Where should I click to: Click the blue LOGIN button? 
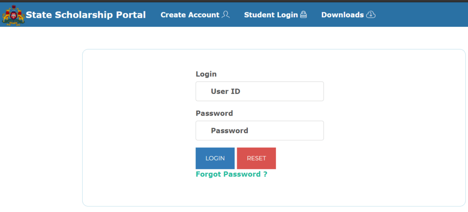pyautogui.click(x=215, y=158)
